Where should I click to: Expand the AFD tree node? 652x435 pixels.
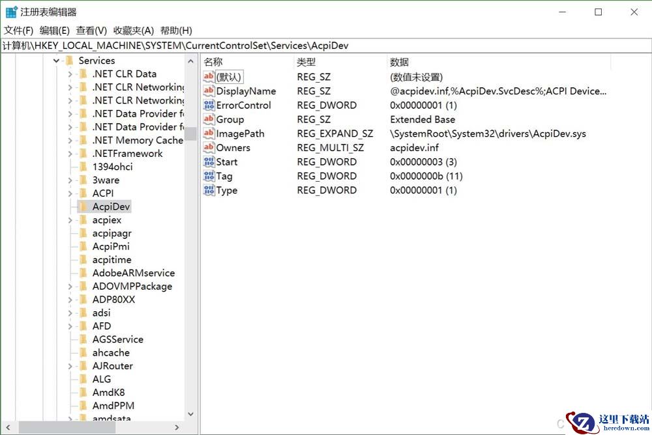pyautogui.click(x=70, y=326)
